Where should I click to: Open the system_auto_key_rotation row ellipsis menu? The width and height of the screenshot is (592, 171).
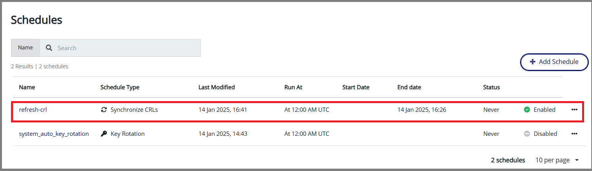tap(574, 134)
